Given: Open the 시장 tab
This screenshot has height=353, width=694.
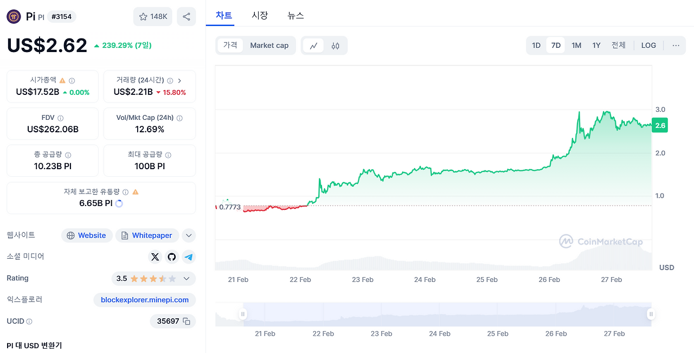Looking at the screenshot, I should coord(260,16).
